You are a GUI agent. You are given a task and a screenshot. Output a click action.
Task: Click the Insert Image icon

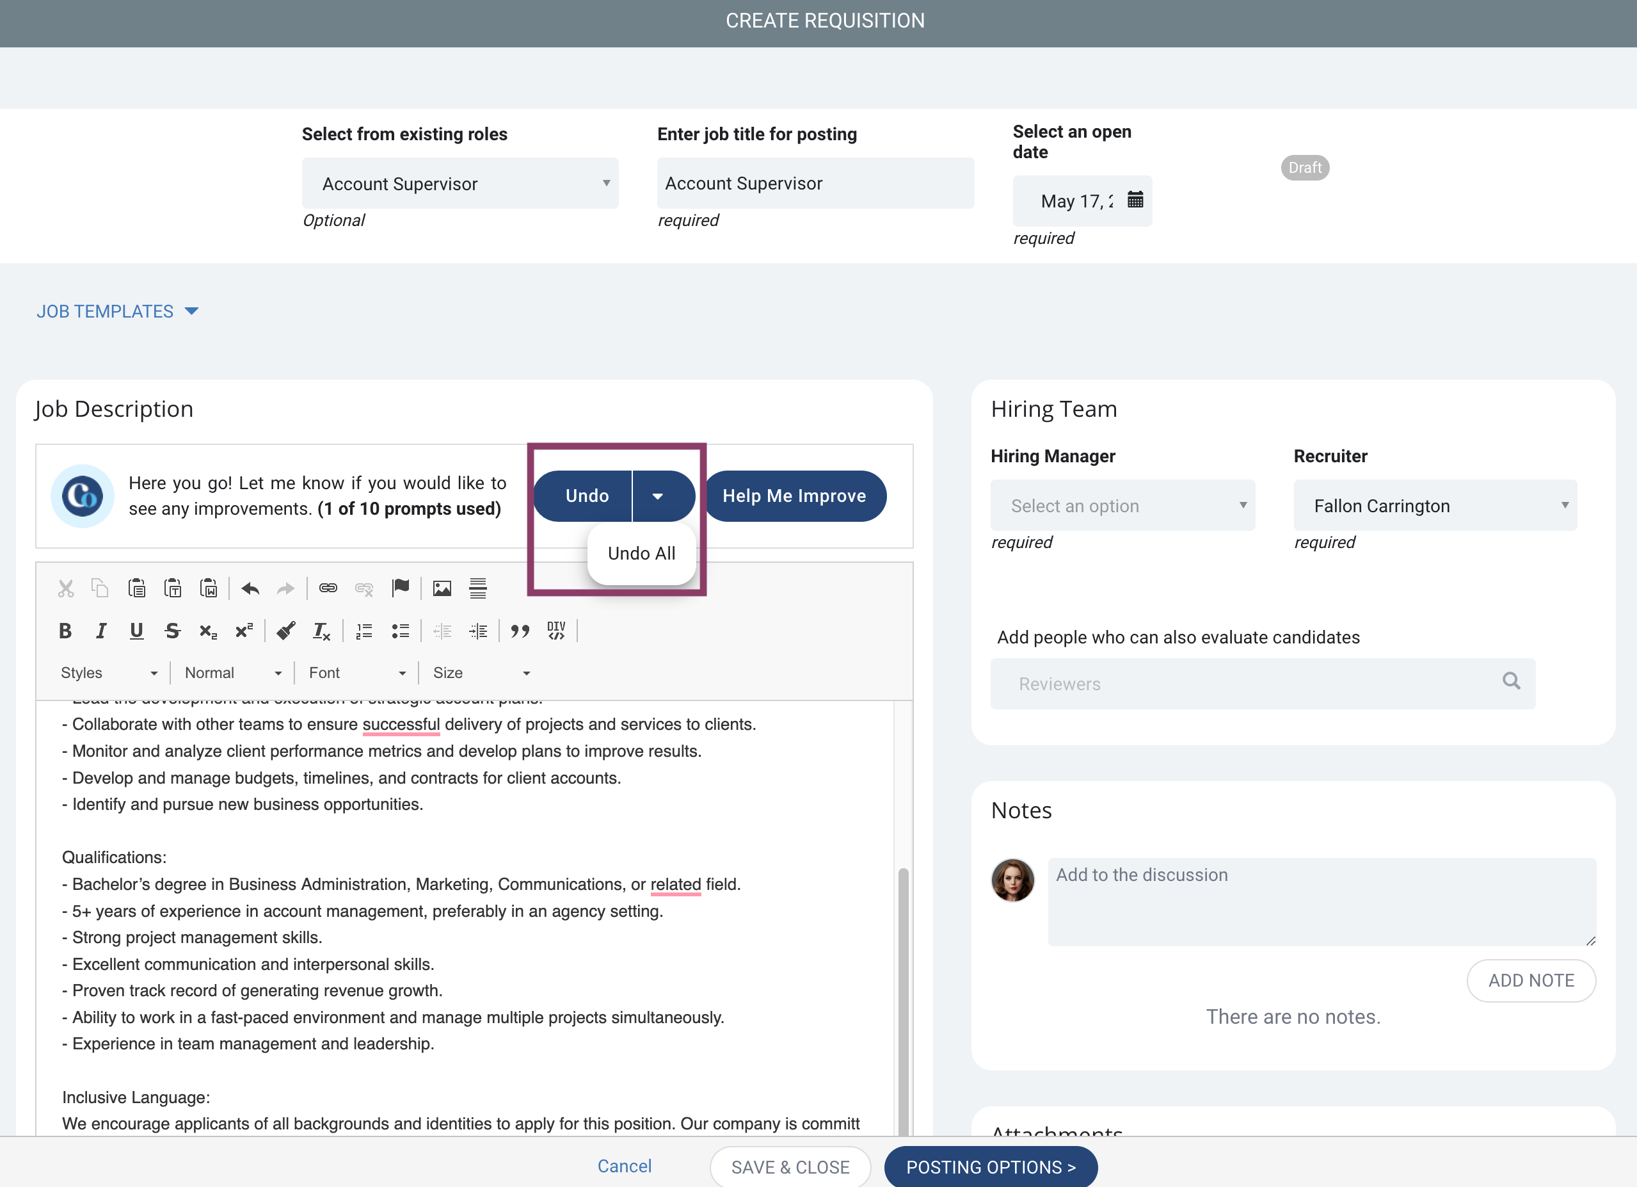442,588
